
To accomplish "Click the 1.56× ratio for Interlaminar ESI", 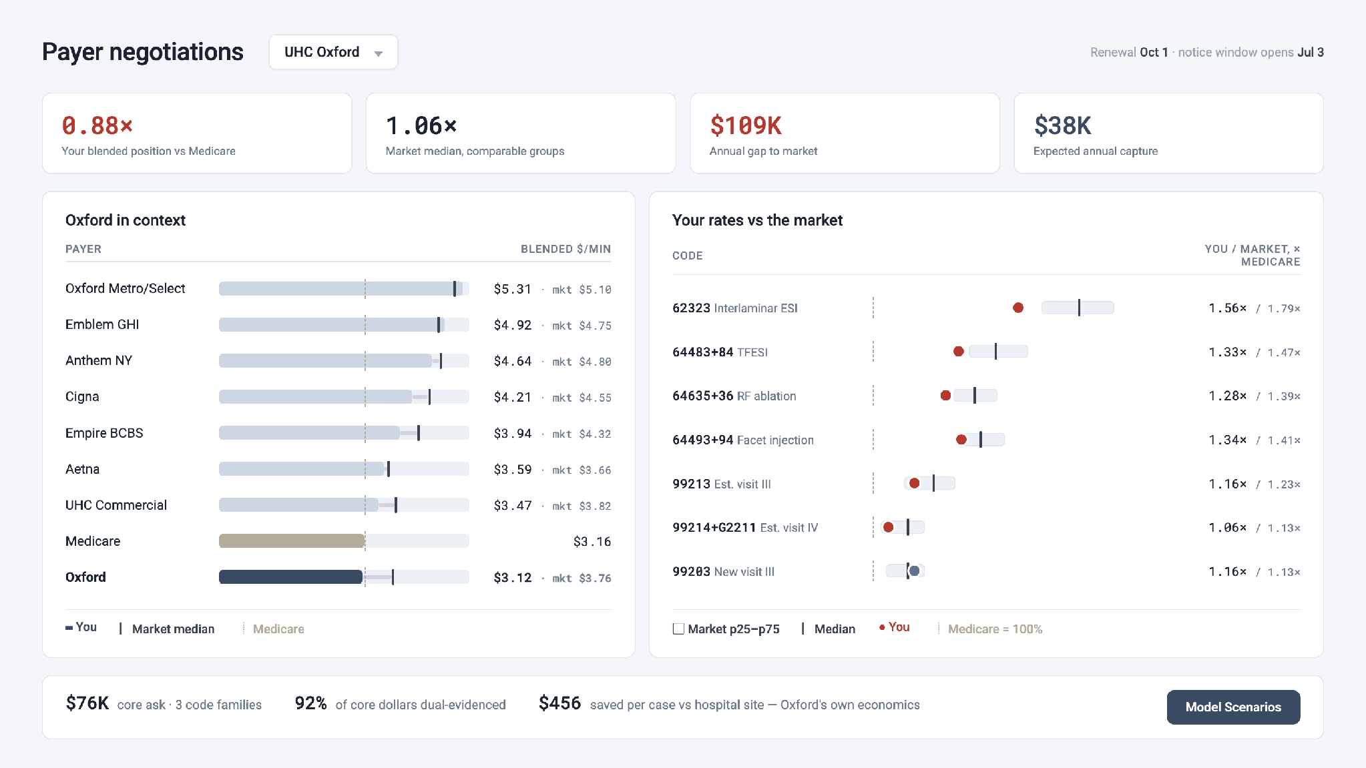I will (x=1227, y=308).
